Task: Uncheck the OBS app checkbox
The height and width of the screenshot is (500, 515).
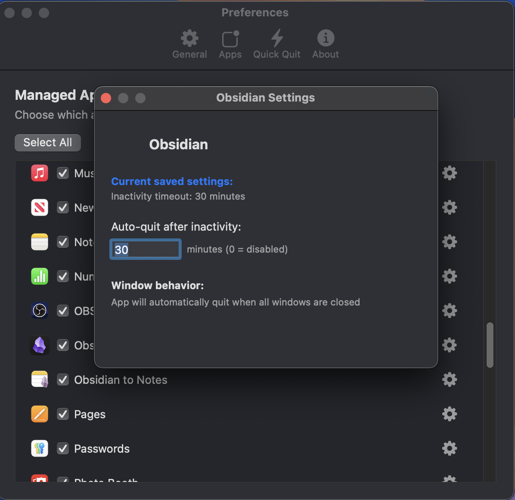Action: (x=63, y=311)
